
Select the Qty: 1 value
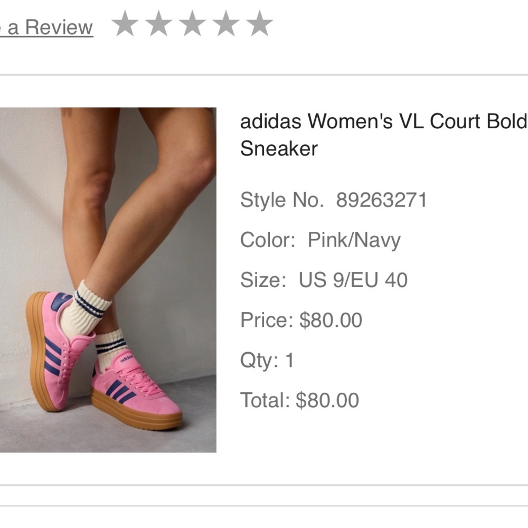(267, 360)
